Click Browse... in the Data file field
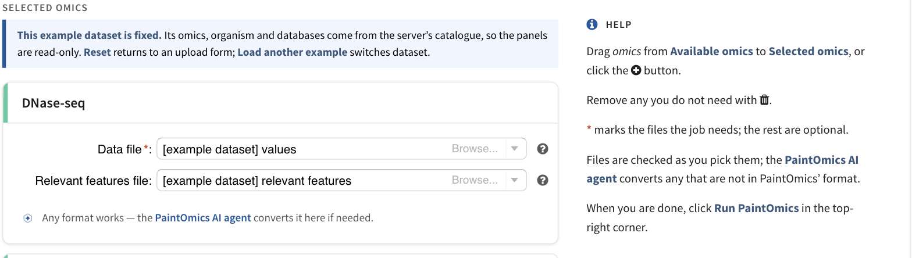 [475, 149]
